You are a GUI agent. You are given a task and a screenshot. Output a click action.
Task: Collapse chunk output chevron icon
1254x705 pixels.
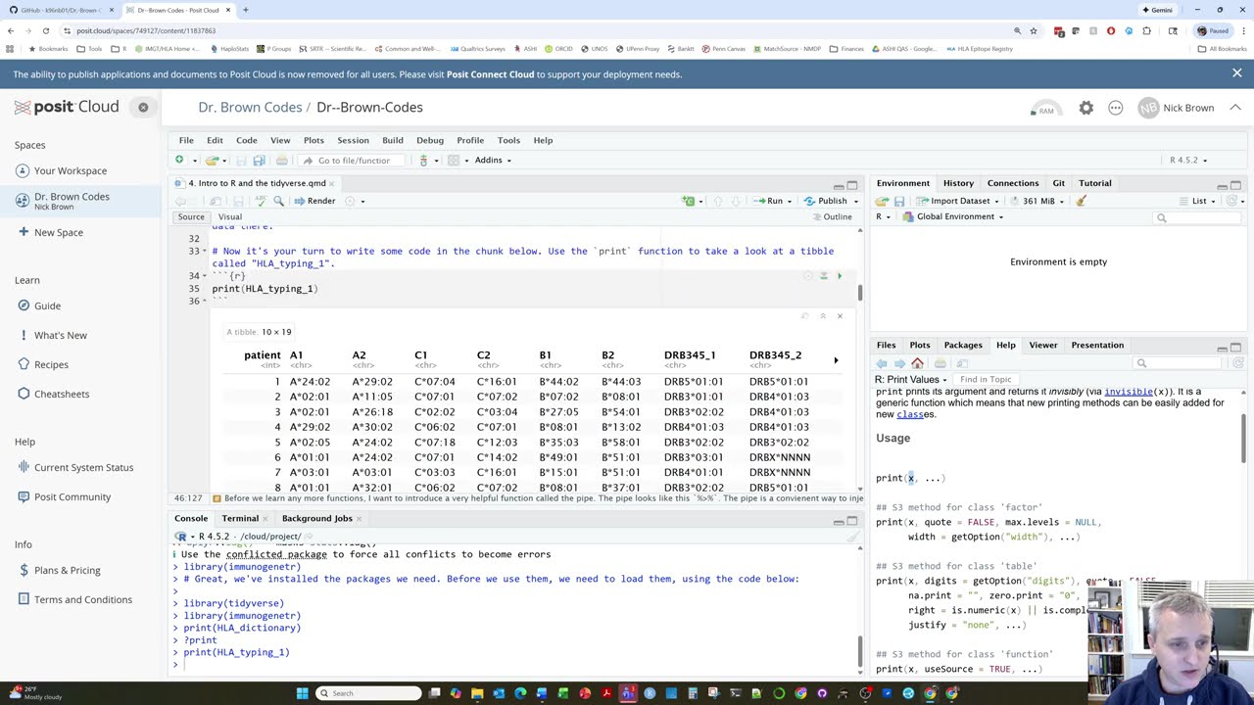click(x=823, y=316)
